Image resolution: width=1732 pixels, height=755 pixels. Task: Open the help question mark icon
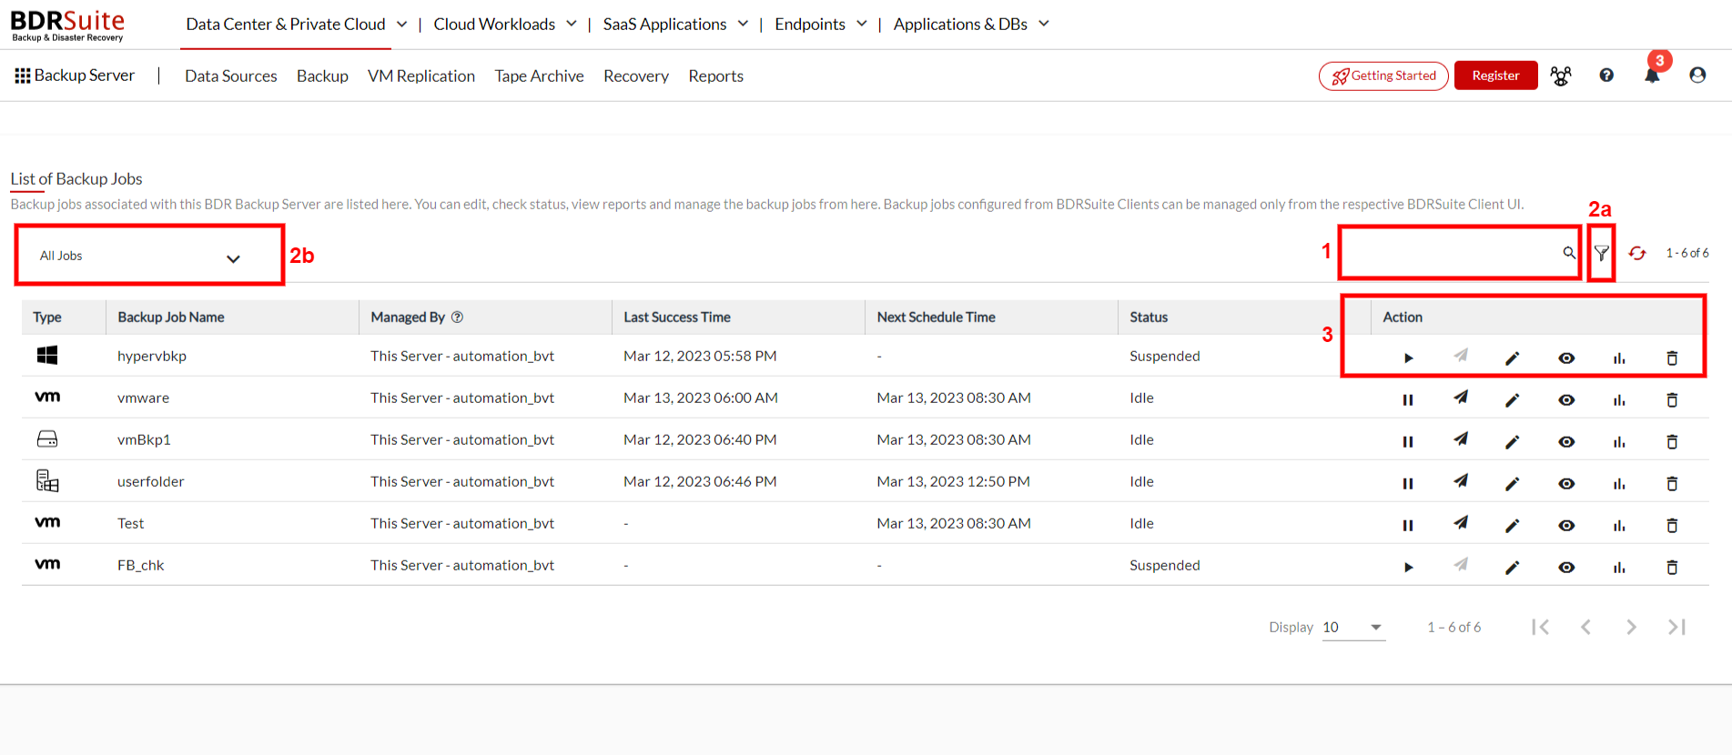coord(1606,75)
